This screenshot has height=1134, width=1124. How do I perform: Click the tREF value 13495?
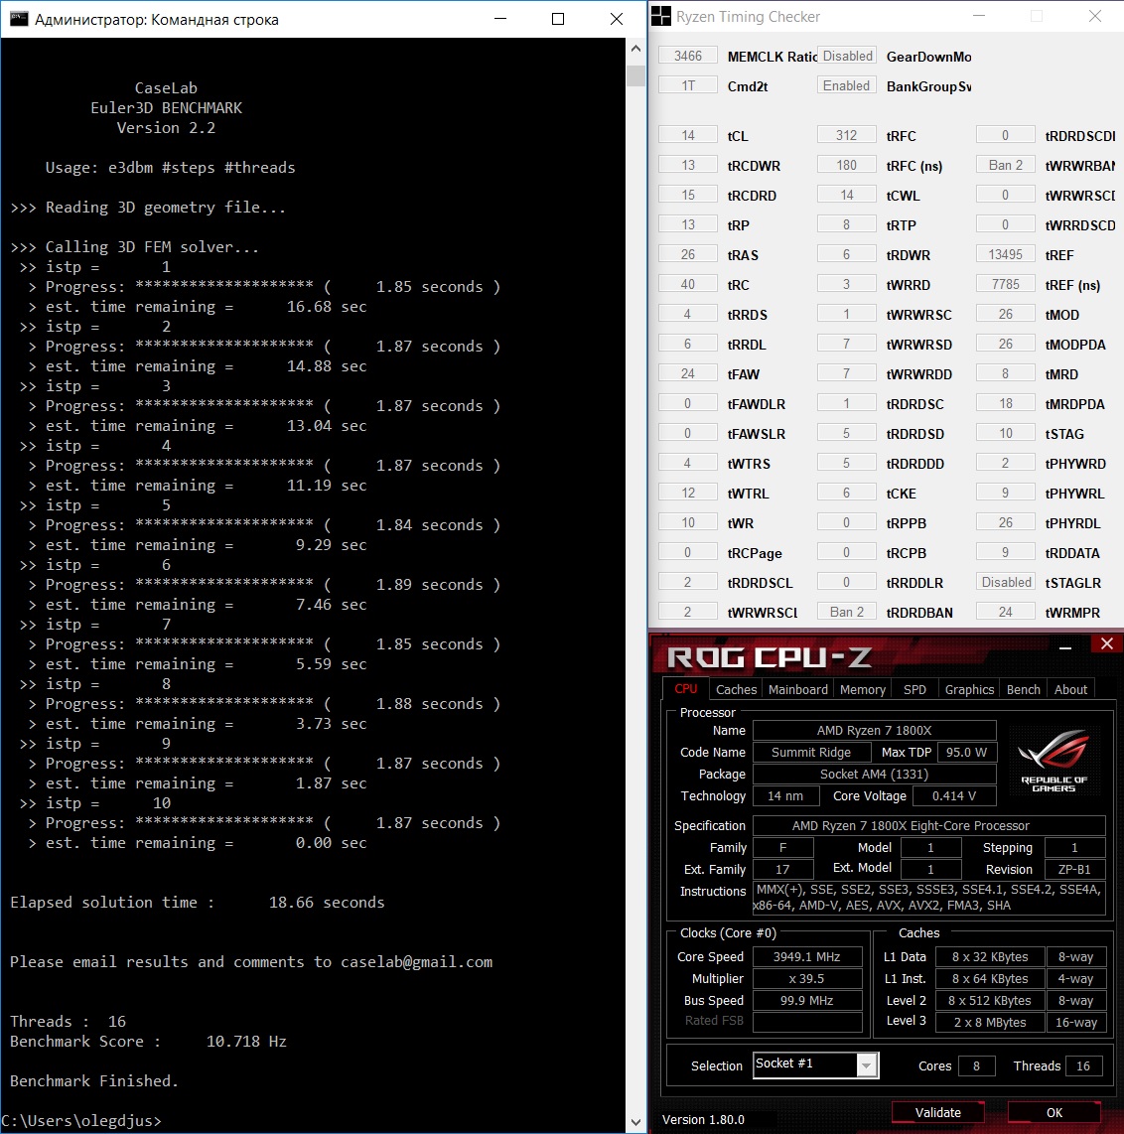[x=1006, y=254]
